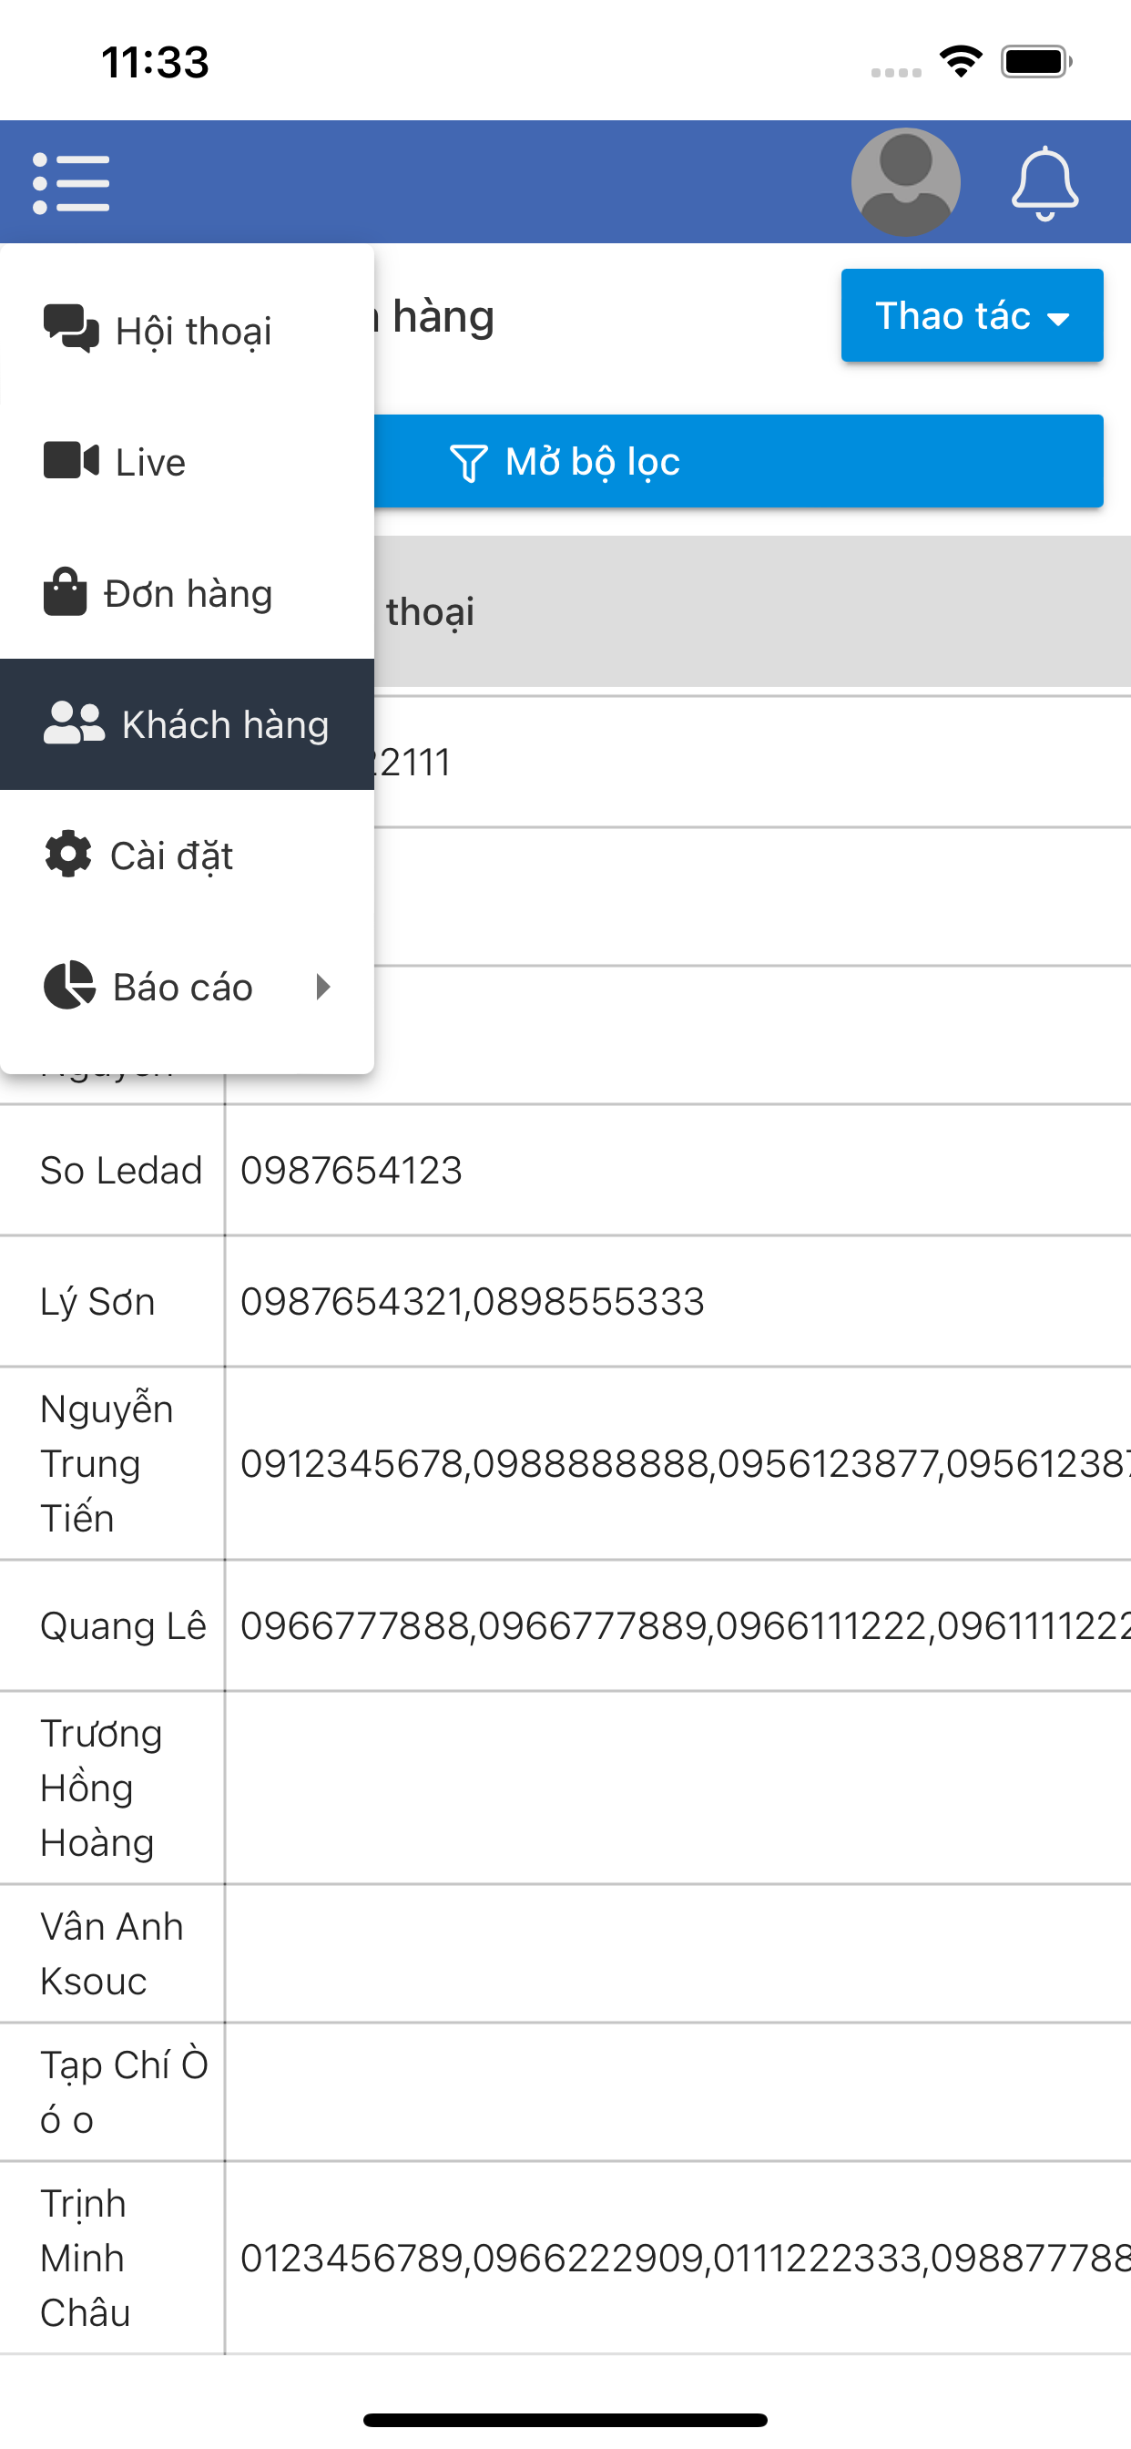The width and height of the screenshot is (1131, 2449).
Task: Click phone list starting 0123456789
Action: coord(686,2258)
